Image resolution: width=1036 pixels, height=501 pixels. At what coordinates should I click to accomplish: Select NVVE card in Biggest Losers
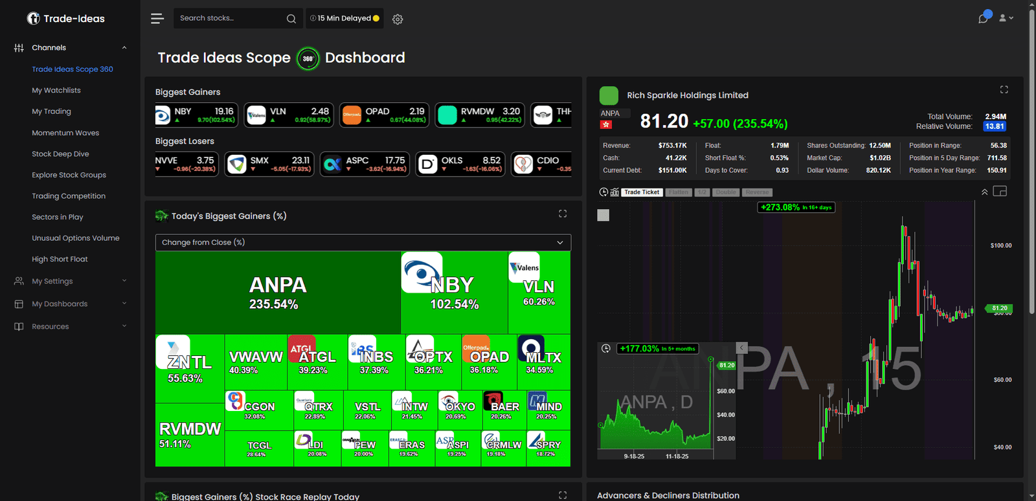point(186,164)
